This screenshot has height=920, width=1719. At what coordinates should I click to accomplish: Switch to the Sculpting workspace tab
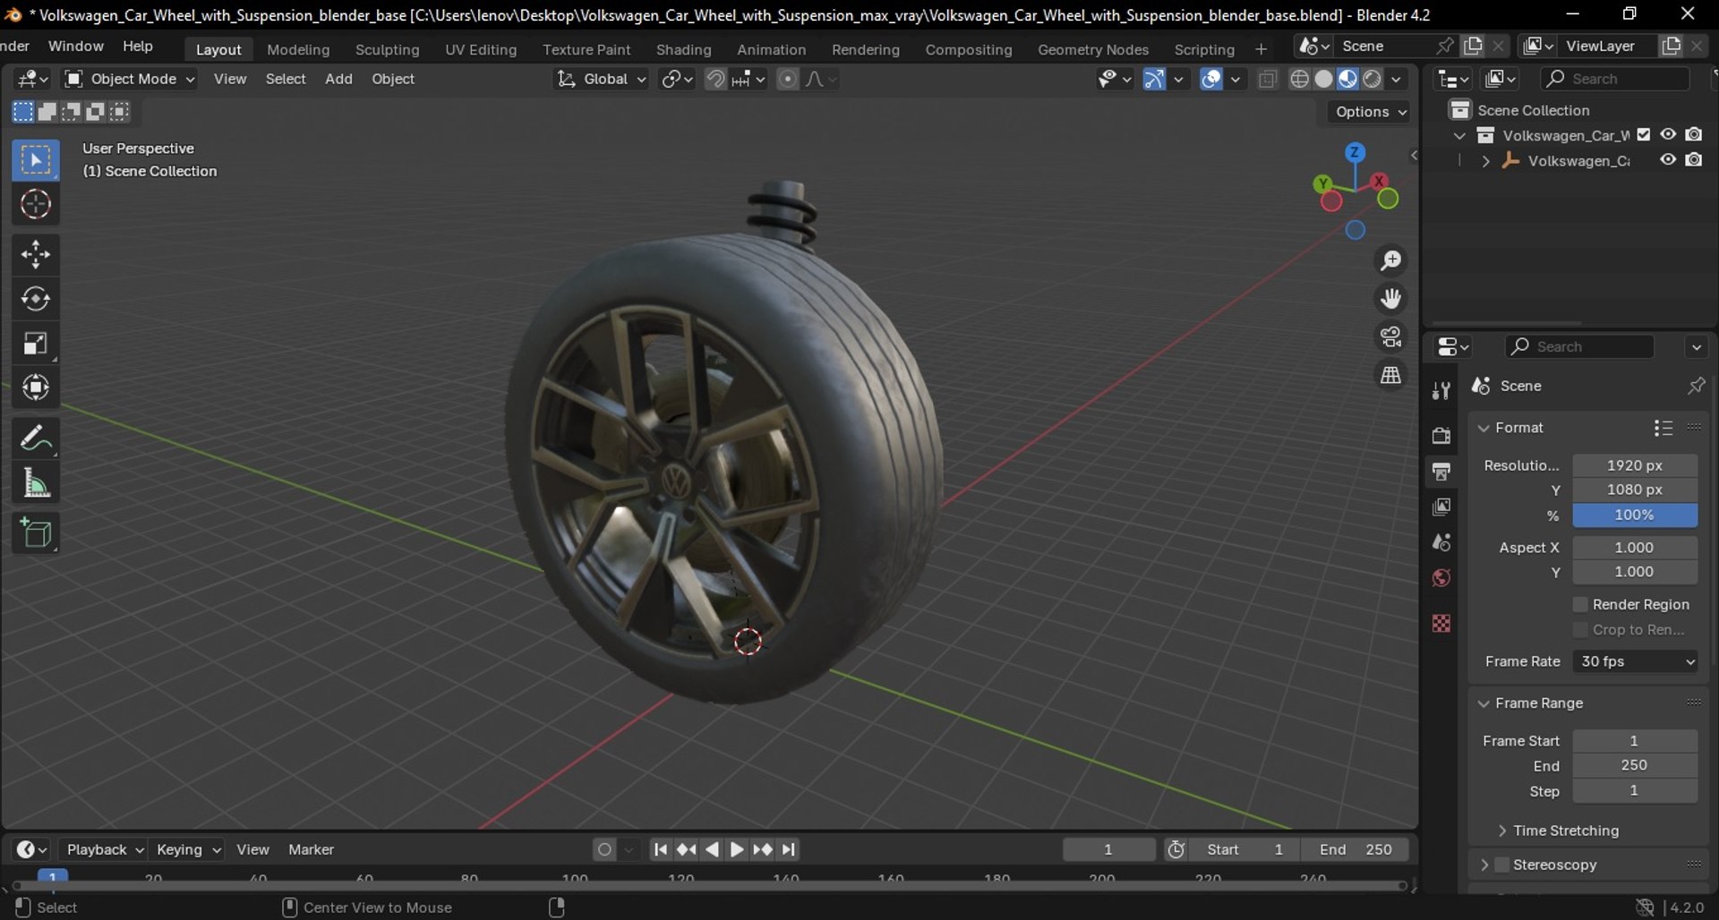(x=387, y=49)
